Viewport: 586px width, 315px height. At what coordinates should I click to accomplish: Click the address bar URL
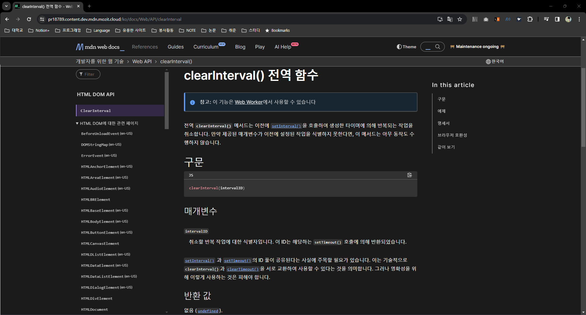[115, 19]
